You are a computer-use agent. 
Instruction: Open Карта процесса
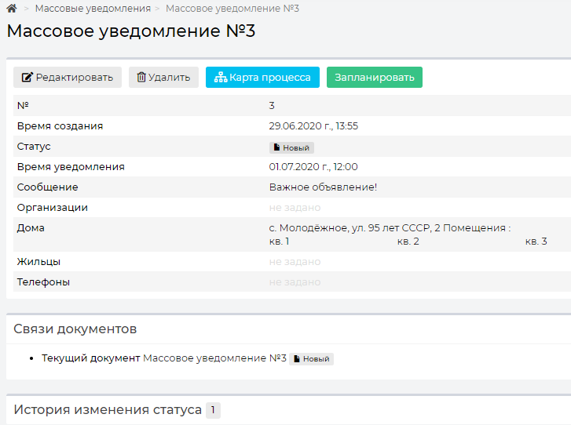click(262, 77)
